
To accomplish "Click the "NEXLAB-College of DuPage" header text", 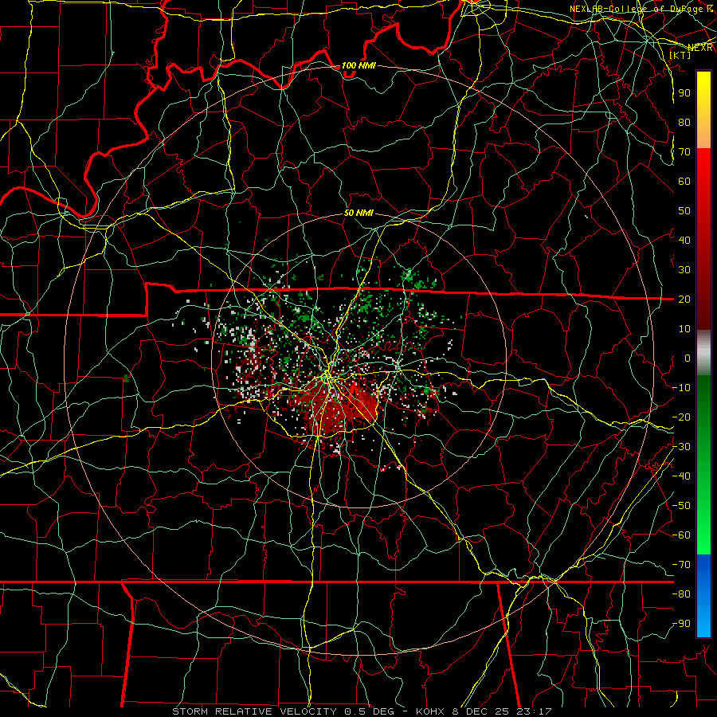I will pos(637,9).
